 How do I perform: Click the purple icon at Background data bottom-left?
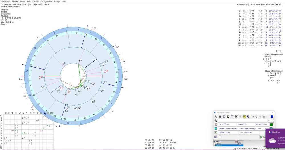[x=215, y=137]
